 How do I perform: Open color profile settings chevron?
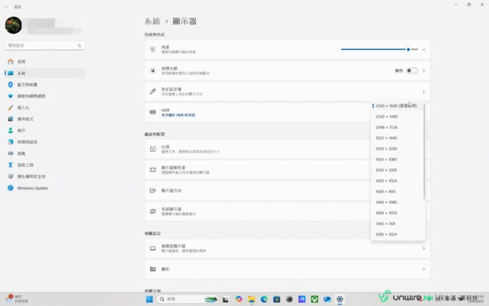pyautogui.click(x=423, y=92)
